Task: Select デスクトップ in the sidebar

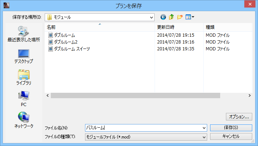Action: 24,56
